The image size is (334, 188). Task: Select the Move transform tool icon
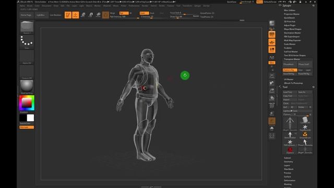(83, 15)
